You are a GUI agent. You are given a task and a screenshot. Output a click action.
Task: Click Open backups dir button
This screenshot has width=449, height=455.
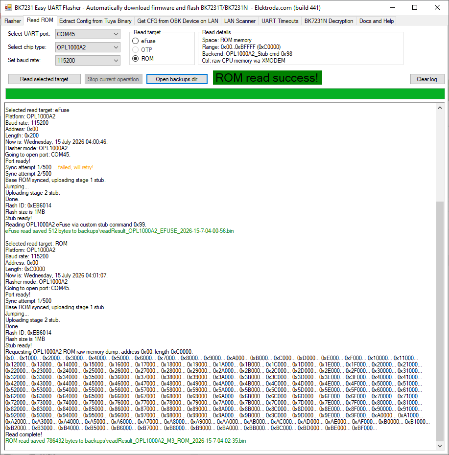click(x=177, y=79)
